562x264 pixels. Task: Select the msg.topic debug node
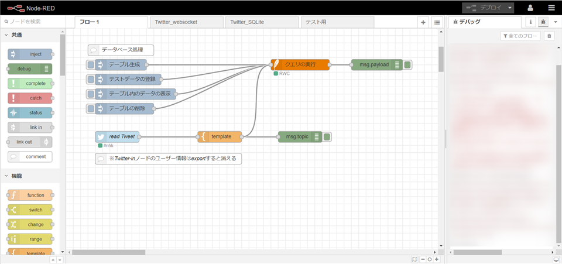point(300,137)
